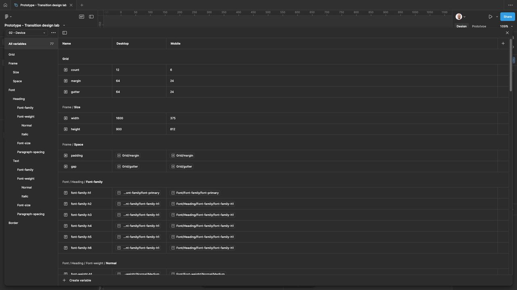Toggle the left panel collapse icon in toolbar

tap(91, 17)
